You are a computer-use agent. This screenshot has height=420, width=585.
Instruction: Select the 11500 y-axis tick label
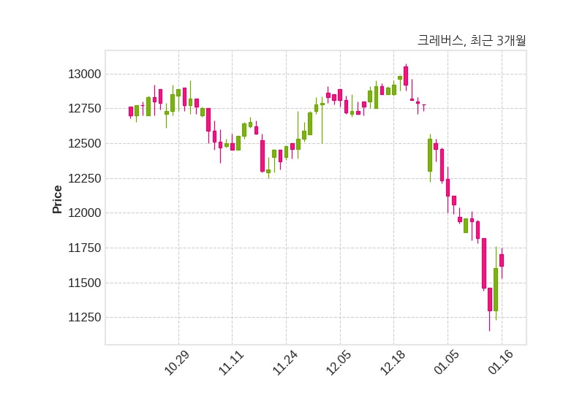pos(81,283)
